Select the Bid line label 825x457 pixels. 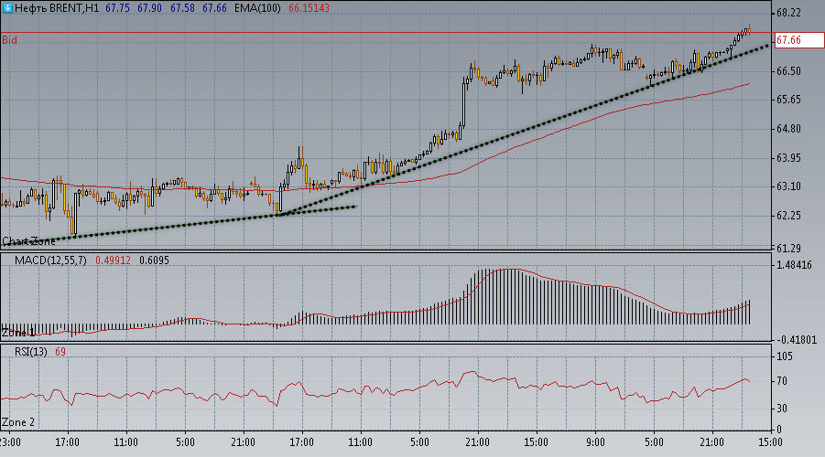9,40
